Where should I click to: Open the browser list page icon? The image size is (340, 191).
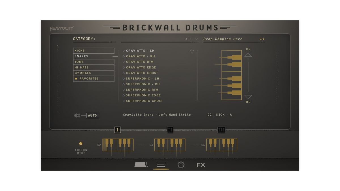[x=161, y=165]
